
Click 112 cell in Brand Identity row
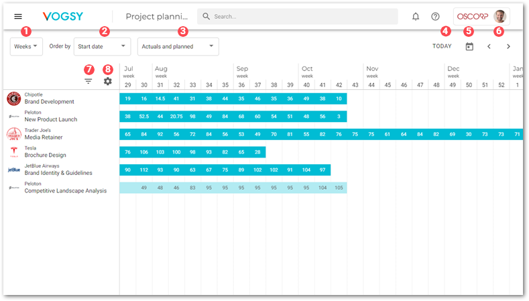click(x=144, y=170)
